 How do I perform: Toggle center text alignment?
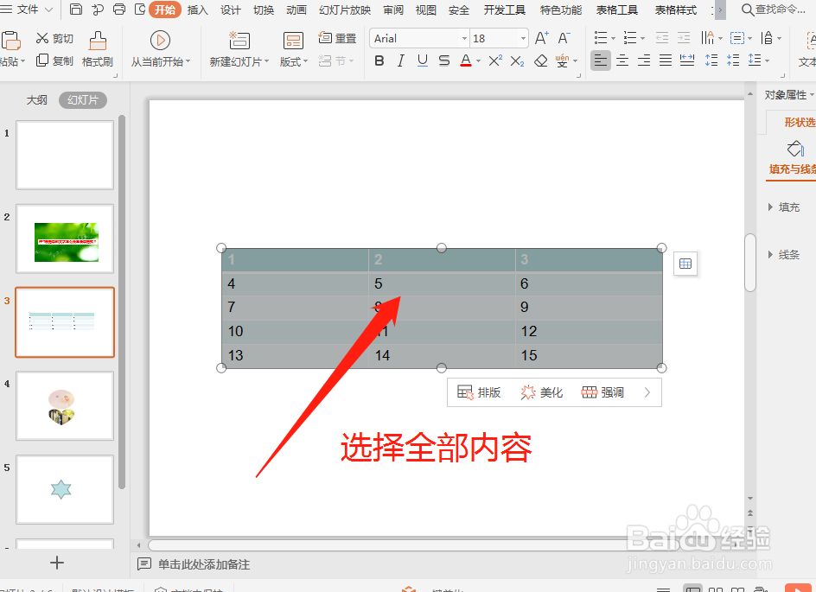tap(622, 60)
